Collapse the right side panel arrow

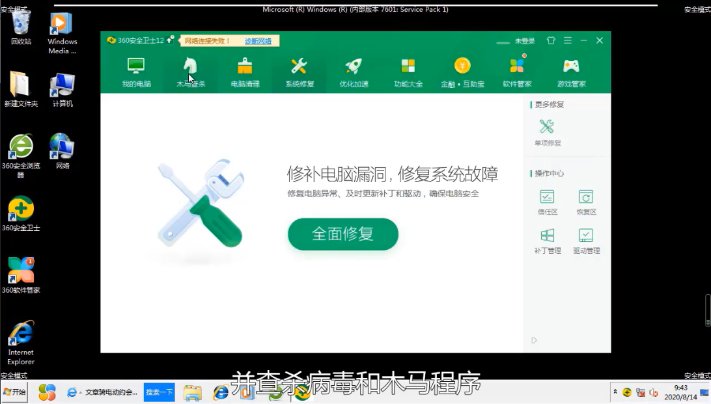[x=534, y=340]
